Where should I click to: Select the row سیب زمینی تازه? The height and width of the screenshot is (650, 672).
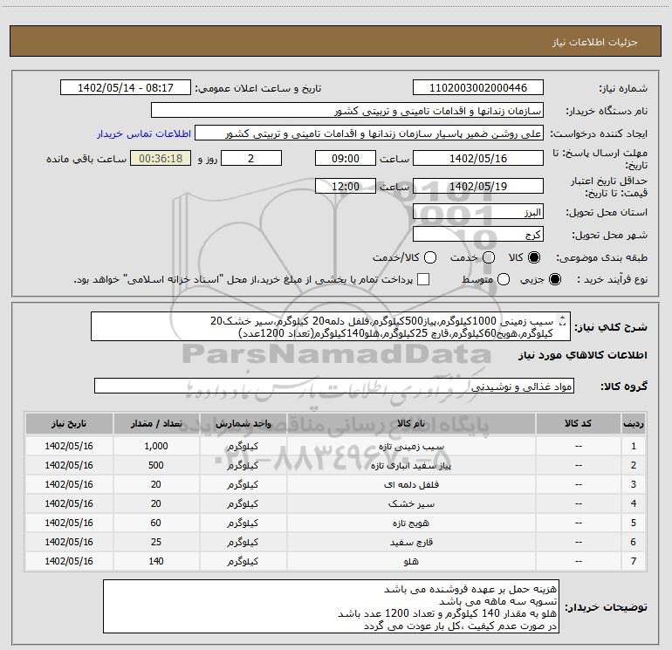(x=336, y=446)
